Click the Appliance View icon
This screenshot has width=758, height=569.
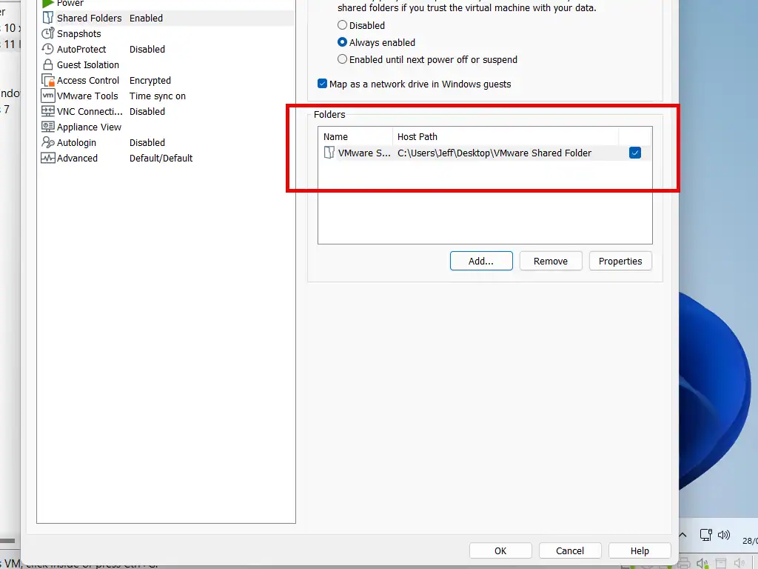48,127
